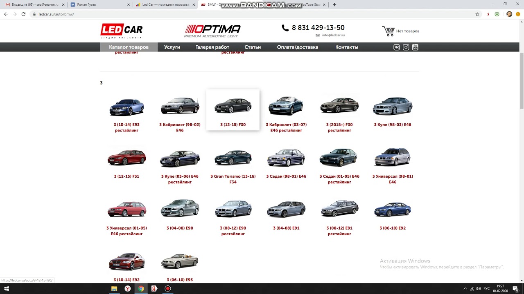The height and width of the screenshot is (294, 524).
Task: Click 3 Седан (98-01) E46 car image
Action: [x=286, y=158]
